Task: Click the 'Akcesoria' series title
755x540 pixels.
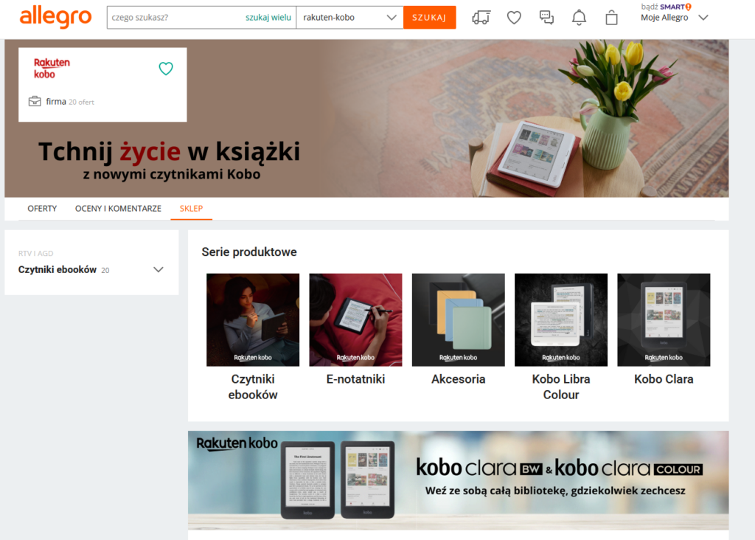Action: [458, 379]
